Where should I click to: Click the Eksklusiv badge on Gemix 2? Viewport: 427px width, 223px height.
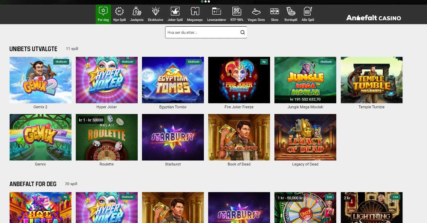pyautogui.click(x=61, y=61)
